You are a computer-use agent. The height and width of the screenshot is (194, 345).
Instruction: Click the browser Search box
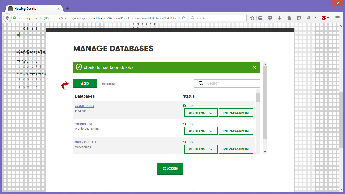coord(218,18)
